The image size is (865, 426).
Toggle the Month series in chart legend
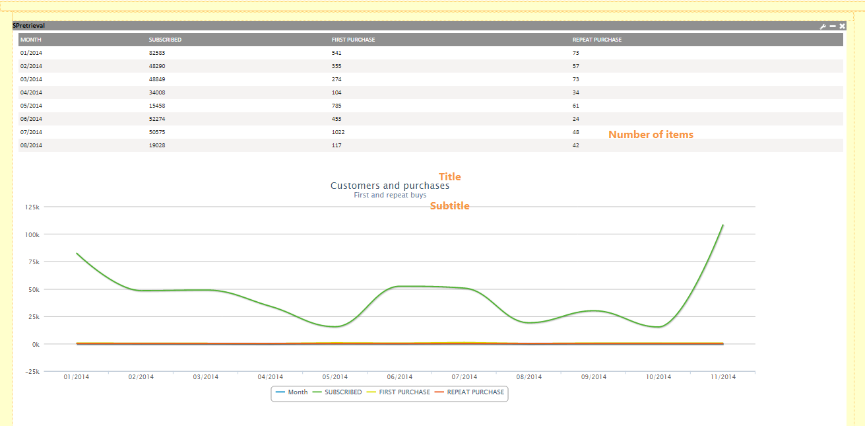[x=291, y=392]
